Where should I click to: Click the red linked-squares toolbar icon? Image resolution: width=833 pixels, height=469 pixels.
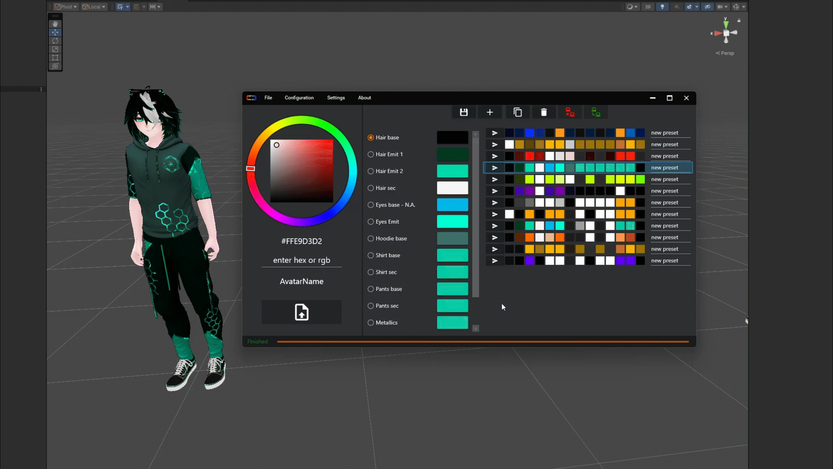pyautogui.click(x=570, y=112)
